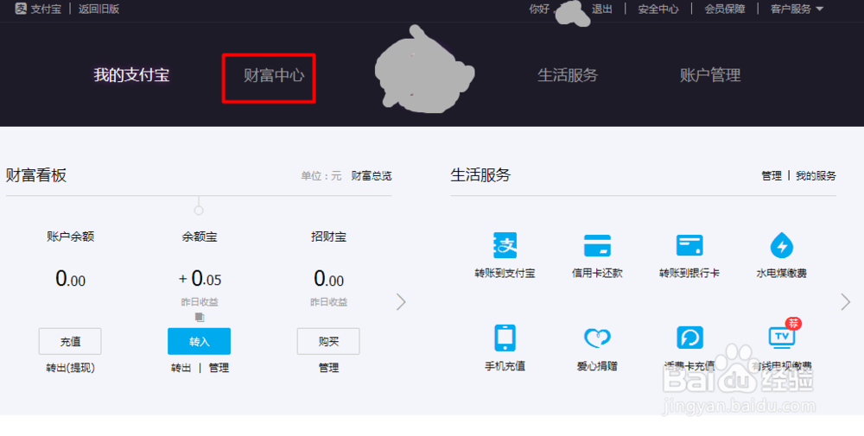The height and width of the screenshot is (436, 864).
Task: Click the 支付宝 text in top bar
Action: pos(46,9)
